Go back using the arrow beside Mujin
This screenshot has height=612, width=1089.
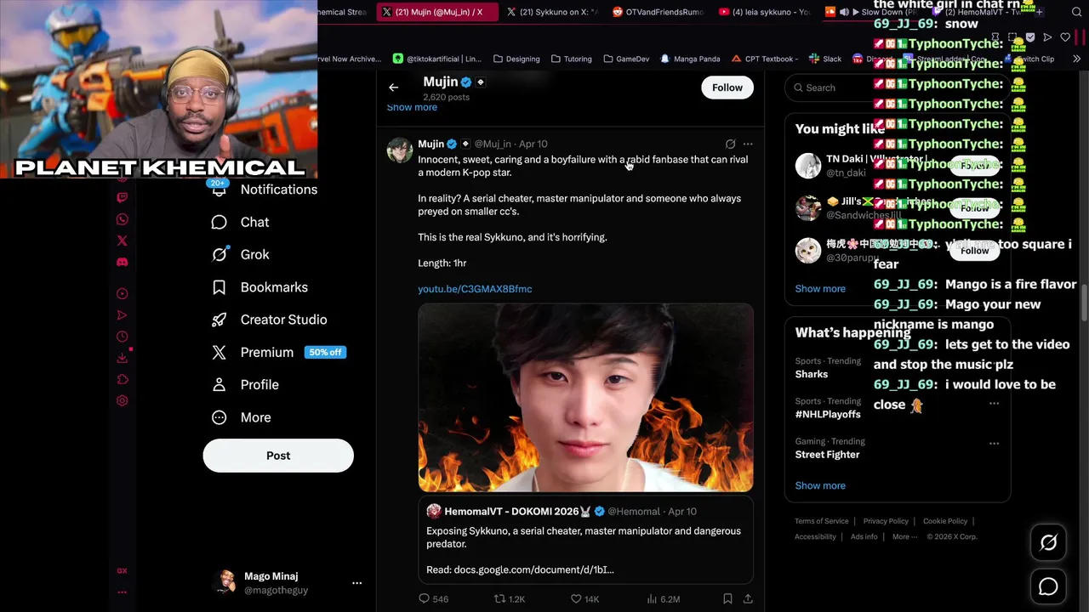coord(393,88)
